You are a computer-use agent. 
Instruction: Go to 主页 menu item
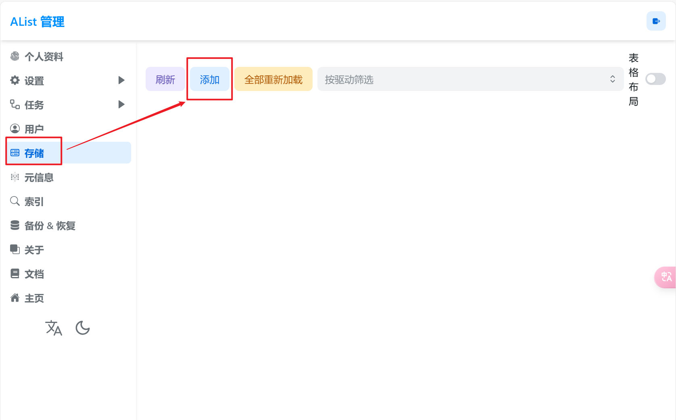pos(69,298)
